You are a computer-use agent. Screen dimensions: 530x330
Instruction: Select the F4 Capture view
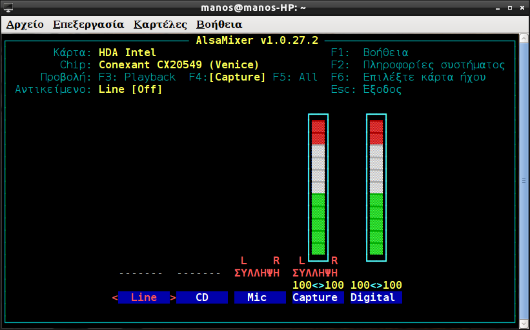(227, 77)
